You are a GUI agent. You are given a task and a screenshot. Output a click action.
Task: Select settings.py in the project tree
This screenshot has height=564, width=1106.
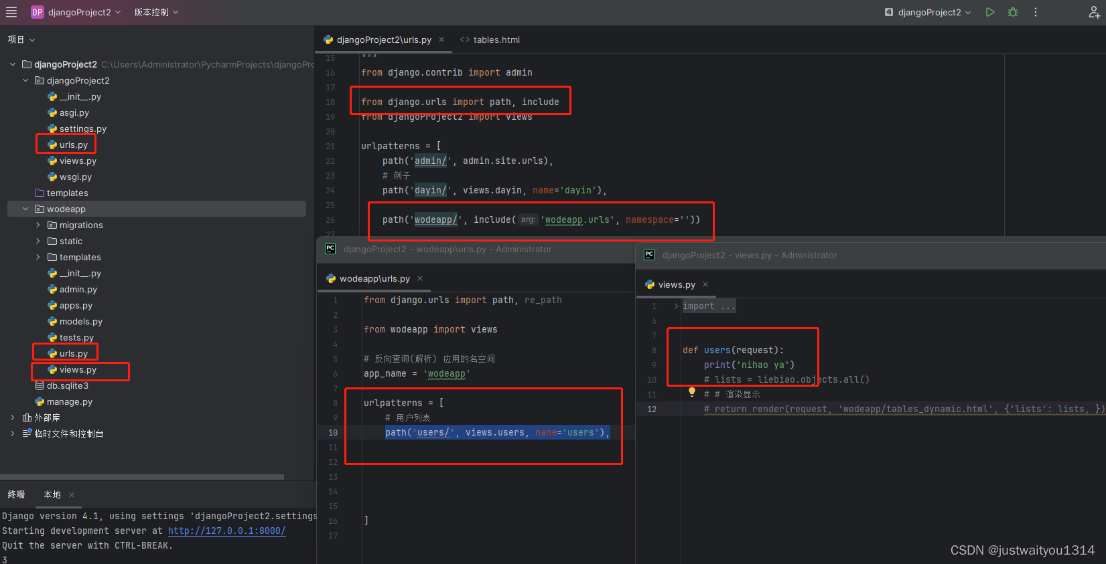click(x=77, y=128)
